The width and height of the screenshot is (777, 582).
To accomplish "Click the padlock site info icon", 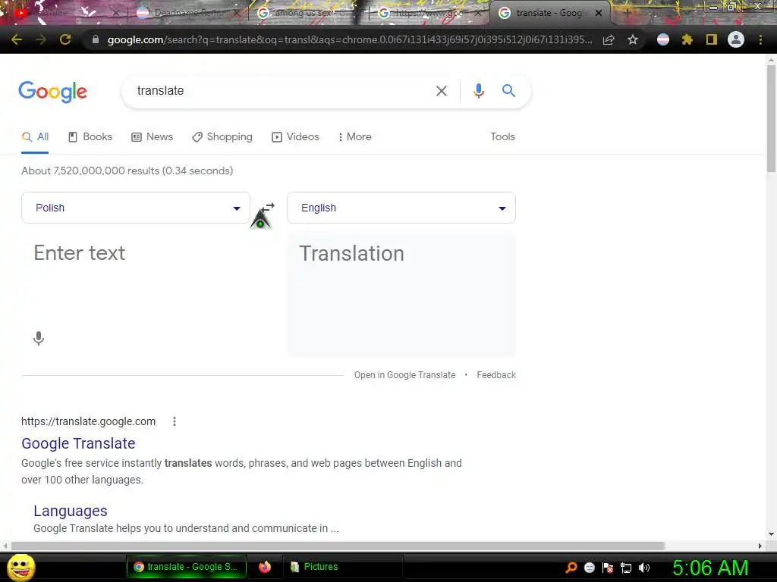I will [96, 39].
